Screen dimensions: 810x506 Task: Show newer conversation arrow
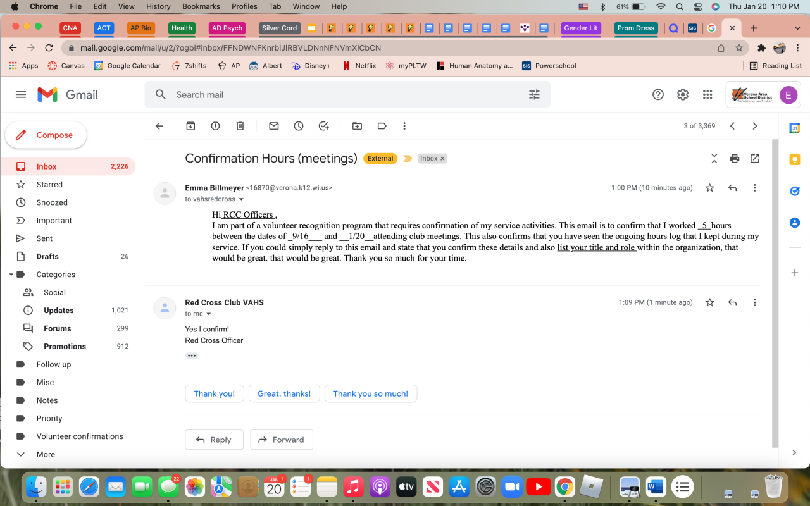732,126
